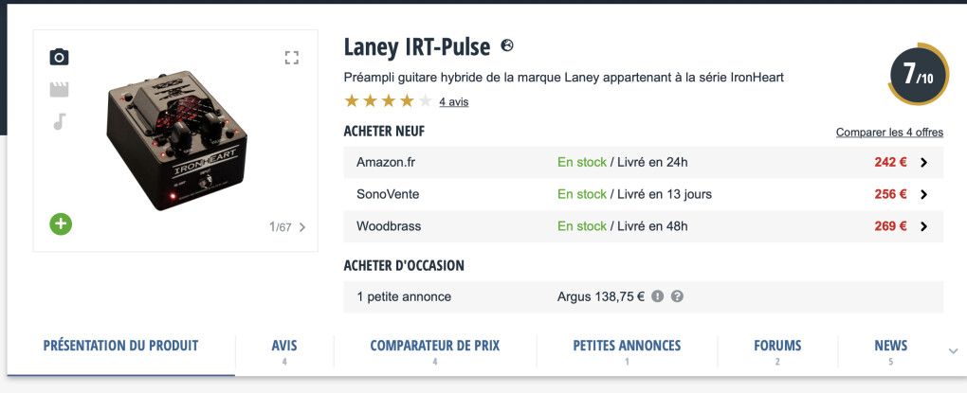The image size is (967, 393).
Task: Open the Woodbrass offer chevron
Action: tap(923, 226)
